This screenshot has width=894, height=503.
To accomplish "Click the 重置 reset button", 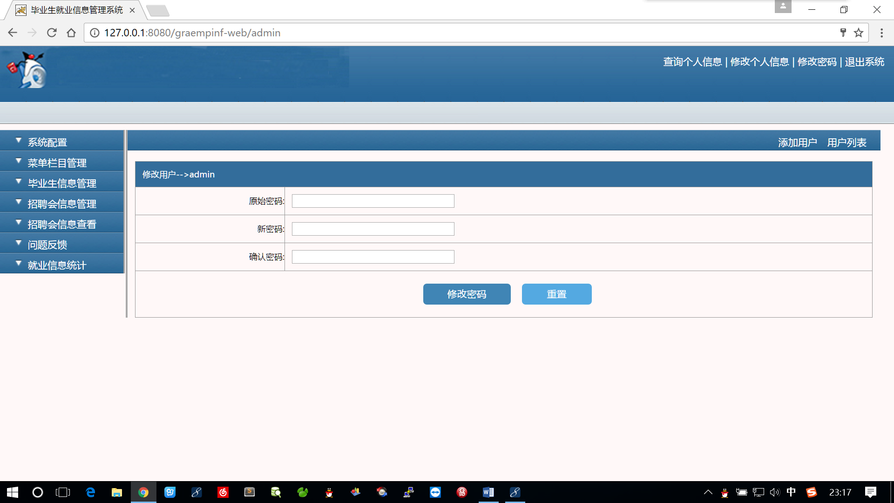I will (556, 294).
